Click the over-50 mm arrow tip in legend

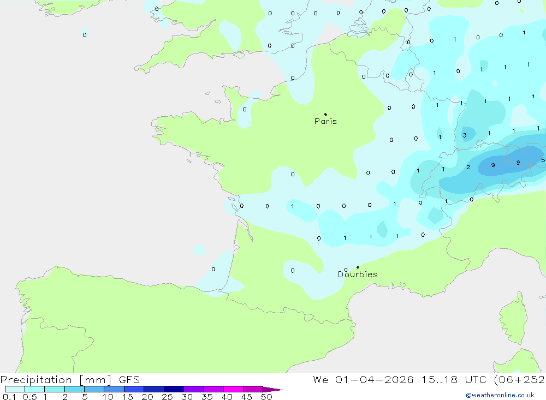[x=274, y=389]
